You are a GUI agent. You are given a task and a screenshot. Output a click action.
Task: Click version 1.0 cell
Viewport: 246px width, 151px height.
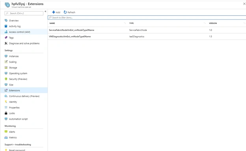[211, 30]
